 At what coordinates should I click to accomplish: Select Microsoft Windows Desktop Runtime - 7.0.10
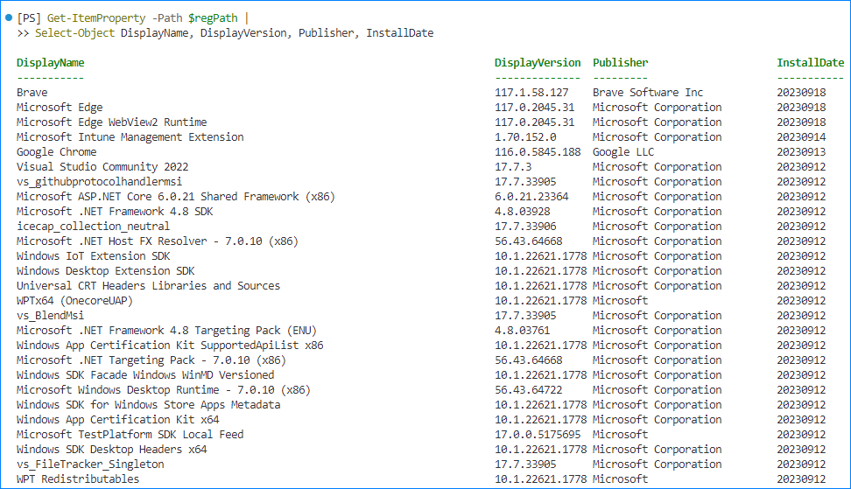(164, 390)
